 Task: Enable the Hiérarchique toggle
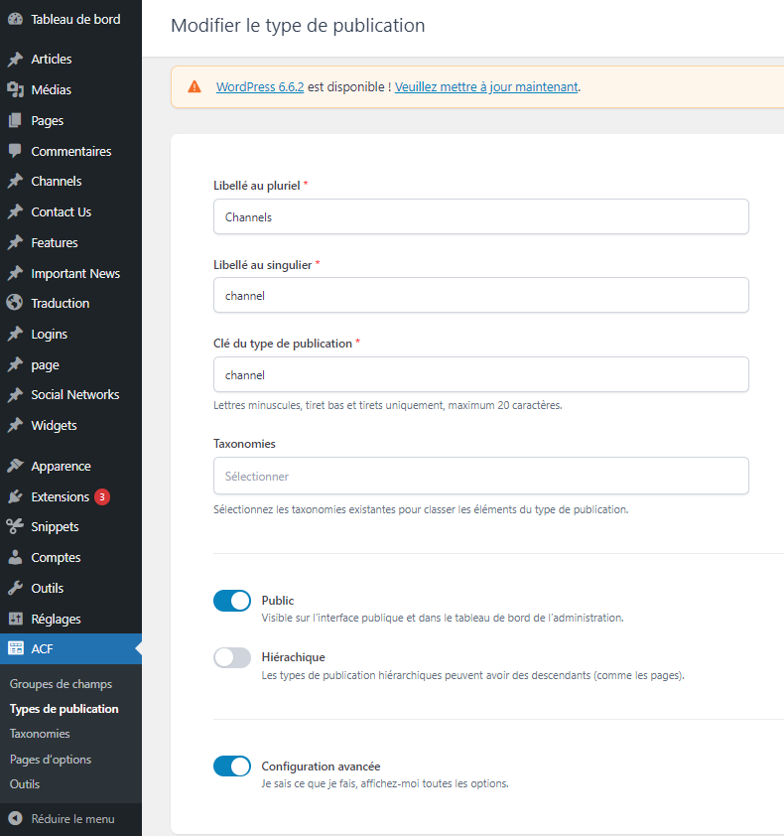pyautogui.click(x=232, y=657)
